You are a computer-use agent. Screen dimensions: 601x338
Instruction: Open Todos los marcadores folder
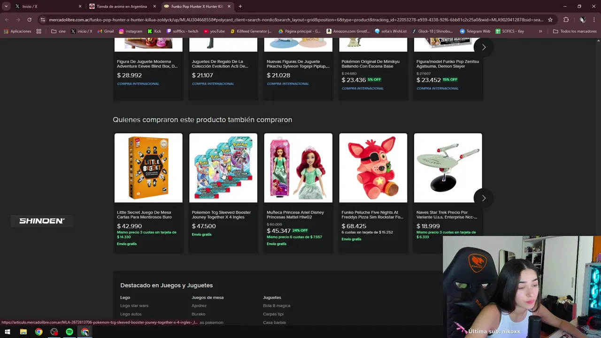(x=575, y=31)
